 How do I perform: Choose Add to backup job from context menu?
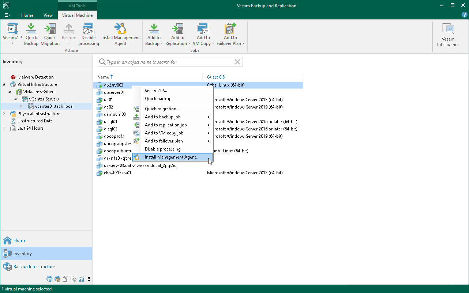tap(162, 117)
